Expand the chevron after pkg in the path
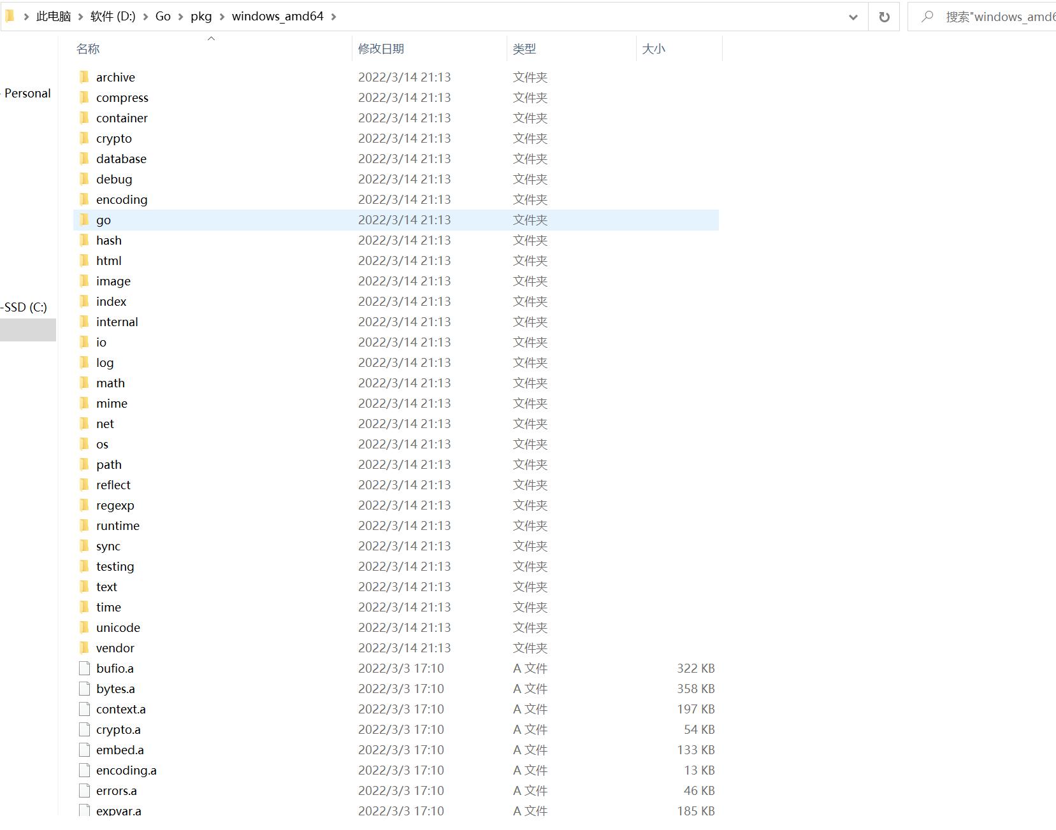 click(x=222, y=17)
